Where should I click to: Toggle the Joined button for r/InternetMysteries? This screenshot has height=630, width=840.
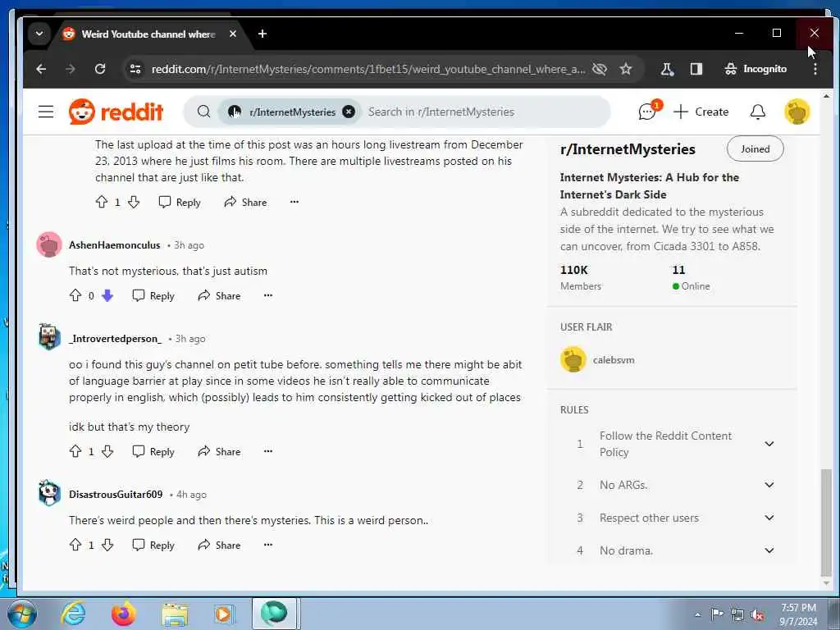755,149
